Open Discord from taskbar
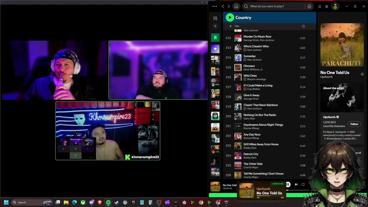 coord(91,202)
